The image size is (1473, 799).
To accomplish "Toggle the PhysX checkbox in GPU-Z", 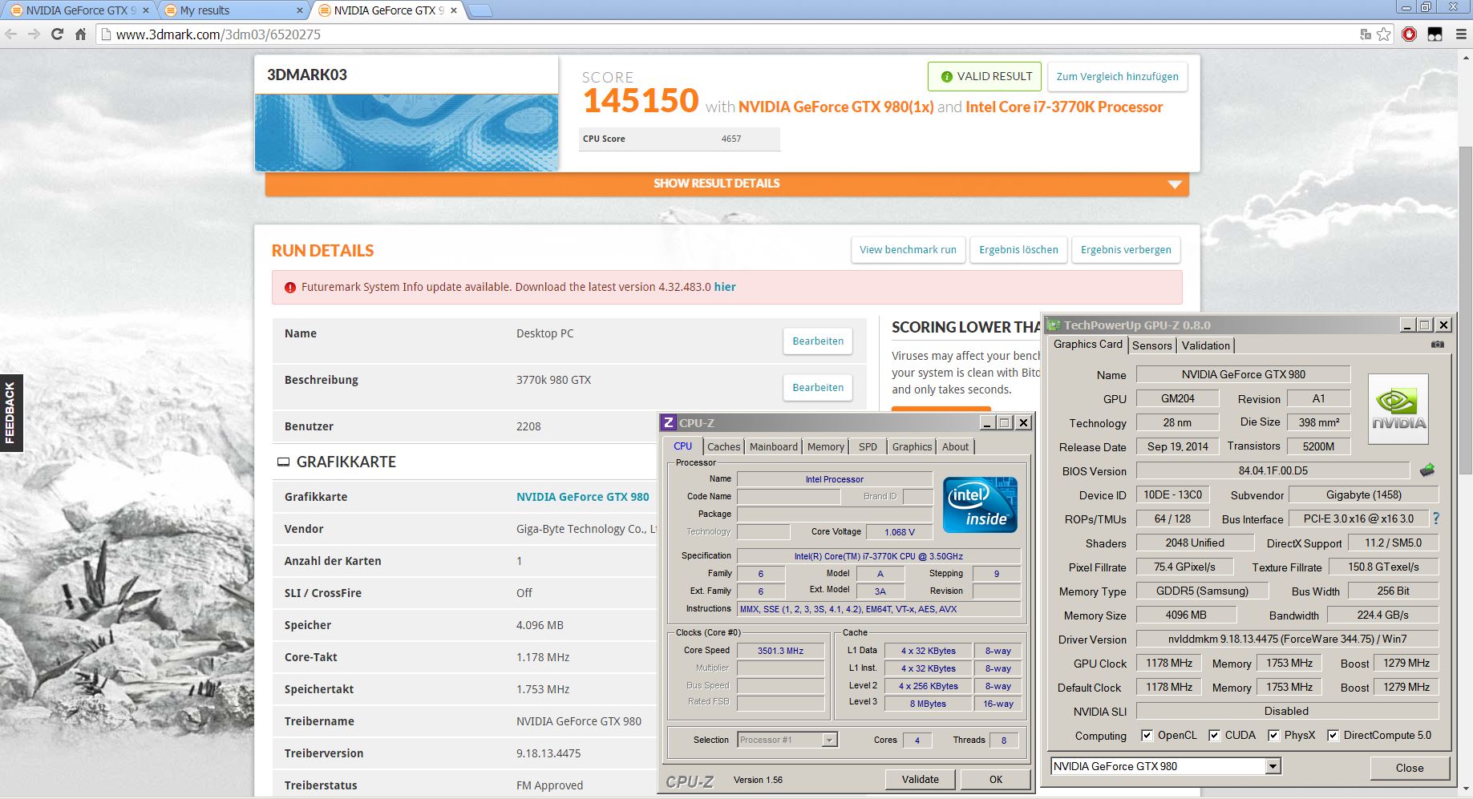I will [x=1273, y=735].
